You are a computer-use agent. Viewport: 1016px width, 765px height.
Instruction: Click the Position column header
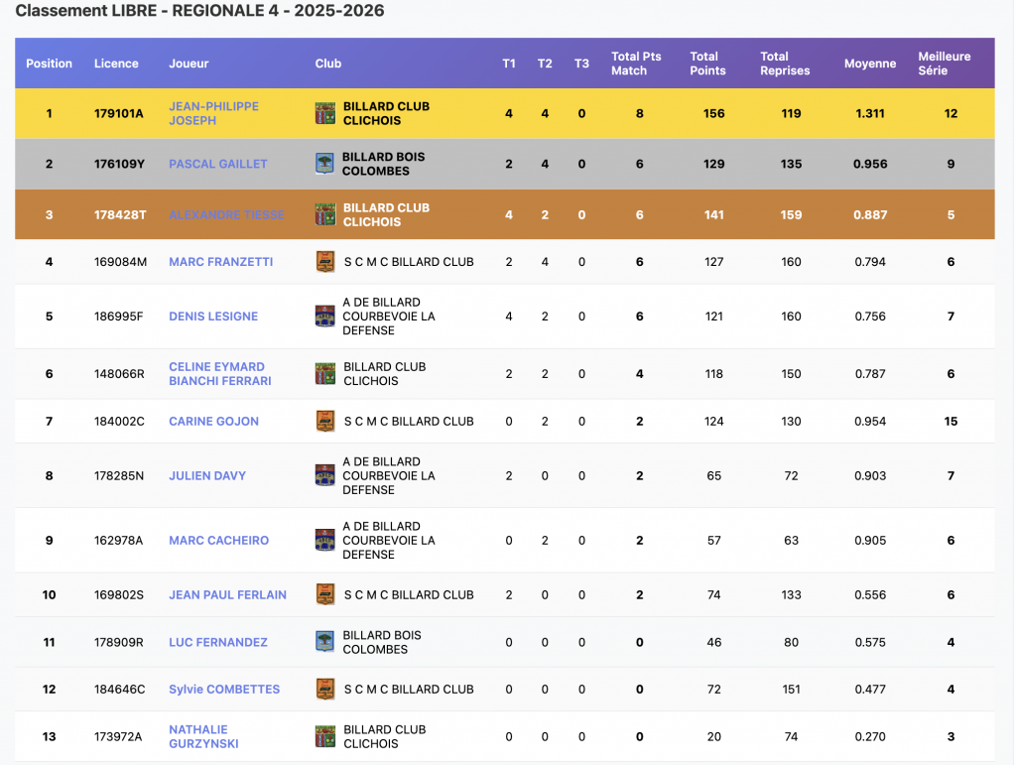coord(49,64)
